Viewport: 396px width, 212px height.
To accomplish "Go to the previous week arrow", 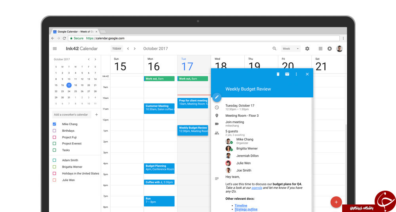I will [x=128, y=49].
